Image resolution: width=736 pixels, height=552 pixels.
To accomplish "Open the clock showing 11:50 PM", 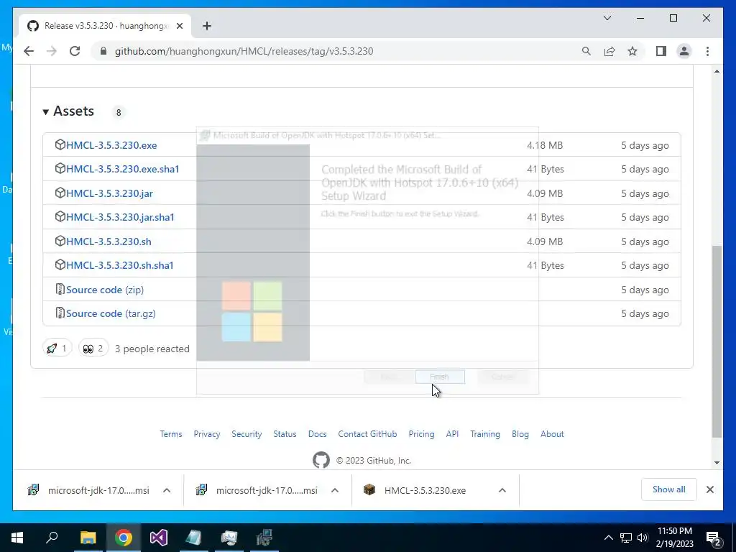I will (675, 538).
